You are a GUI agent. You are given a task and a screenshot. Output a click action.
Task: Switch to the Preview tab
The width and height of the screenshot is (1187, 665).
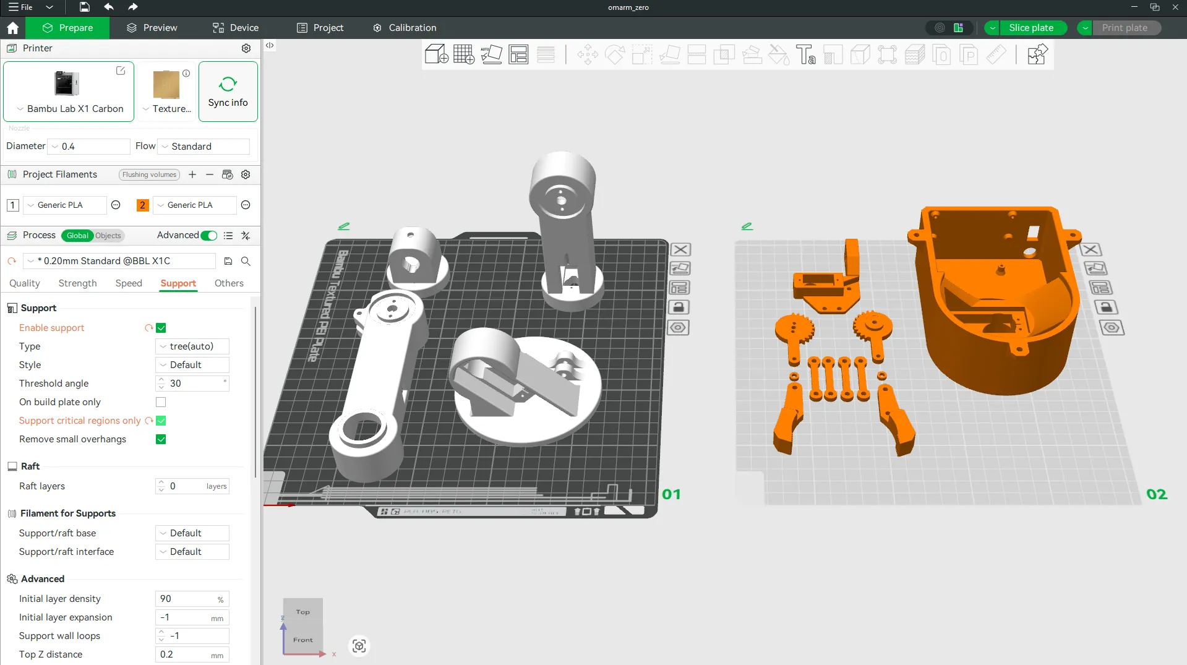point(152,28)
